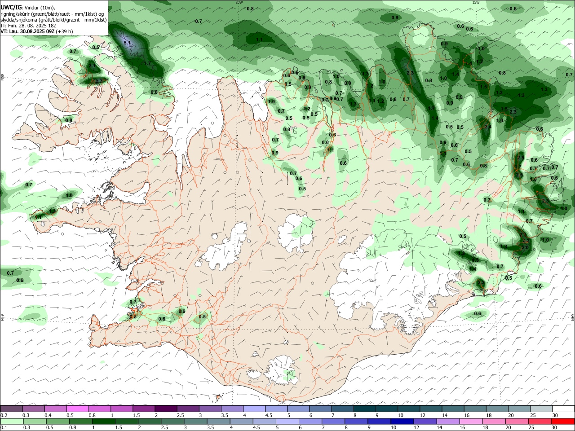Select the 'VT: Lau. 30.08.2025 09Z (+39 h)' valid time line
Viewport: 575px width, 431px height.
coord(37,31)
